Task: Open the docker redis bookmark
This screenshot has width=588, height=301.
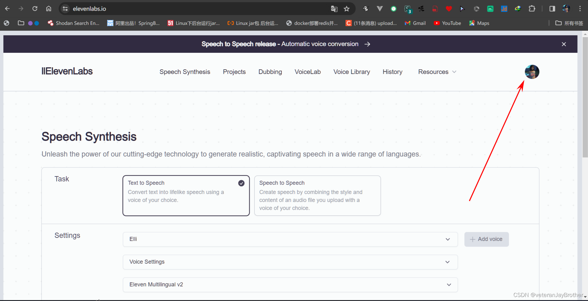Action: click(312, 23)
